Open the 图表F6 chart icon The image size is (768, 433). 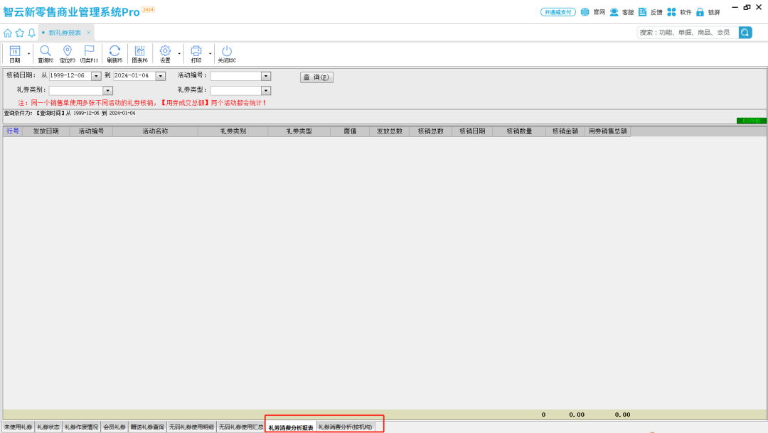pyautogui.click(x=139, y=52)
